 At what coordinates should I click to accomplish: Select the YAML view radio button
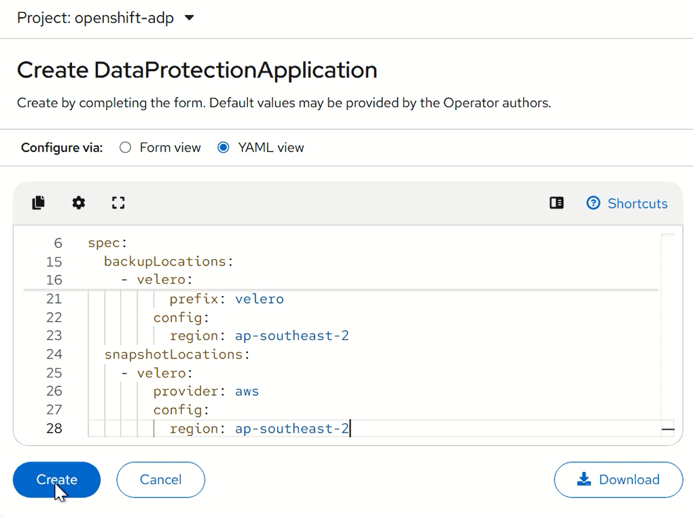point(224,147)
